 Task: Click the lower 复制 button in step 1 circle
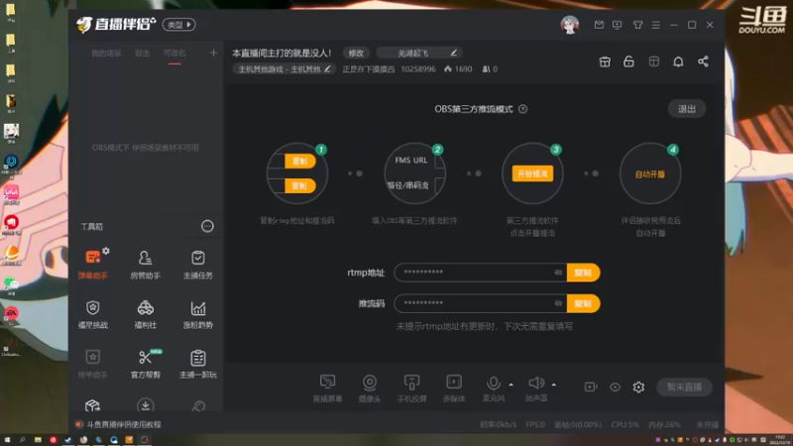[x=300, y=185]
